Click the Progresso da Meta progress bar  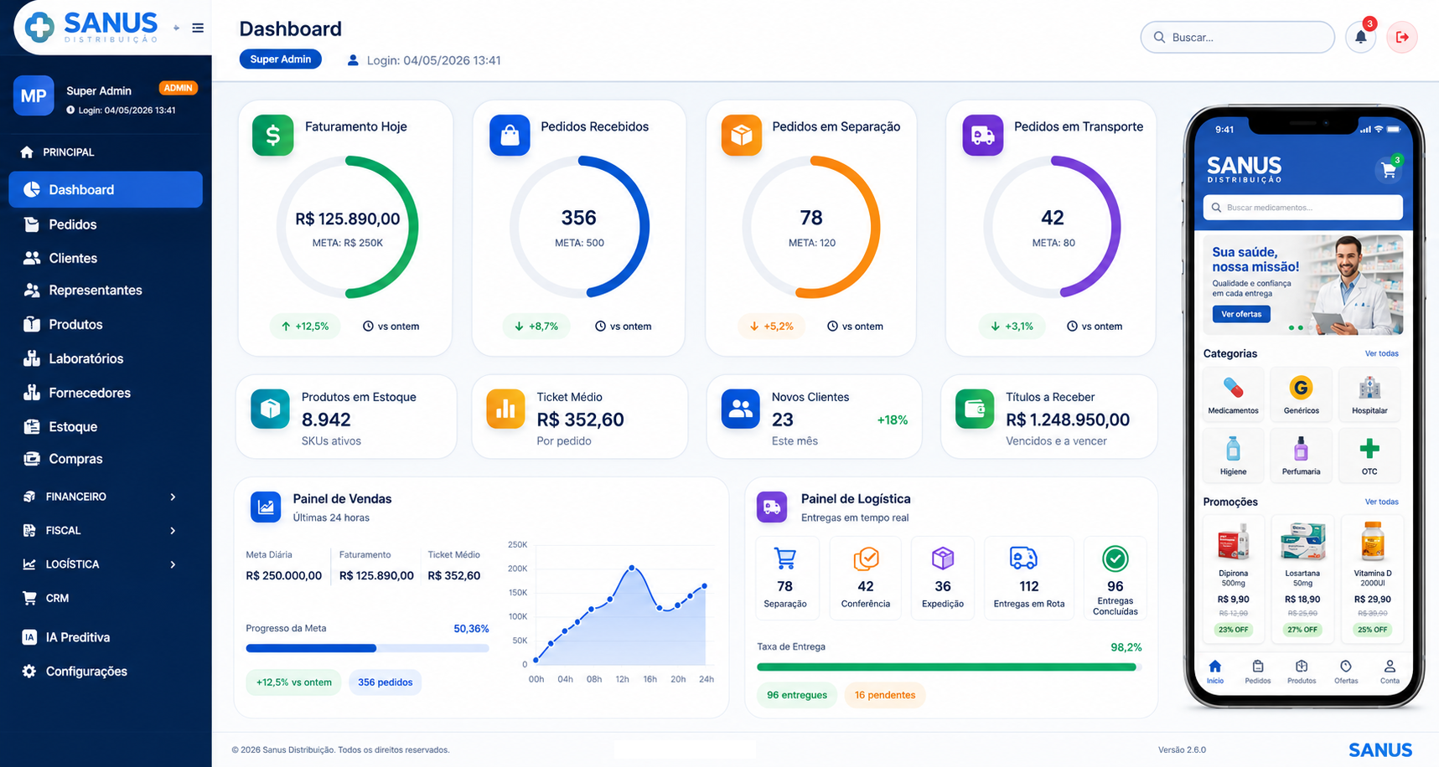[367, 648]
